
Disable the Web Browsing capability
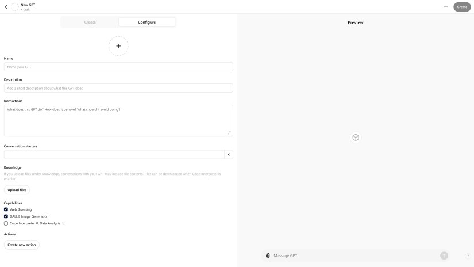coord(6,209)
